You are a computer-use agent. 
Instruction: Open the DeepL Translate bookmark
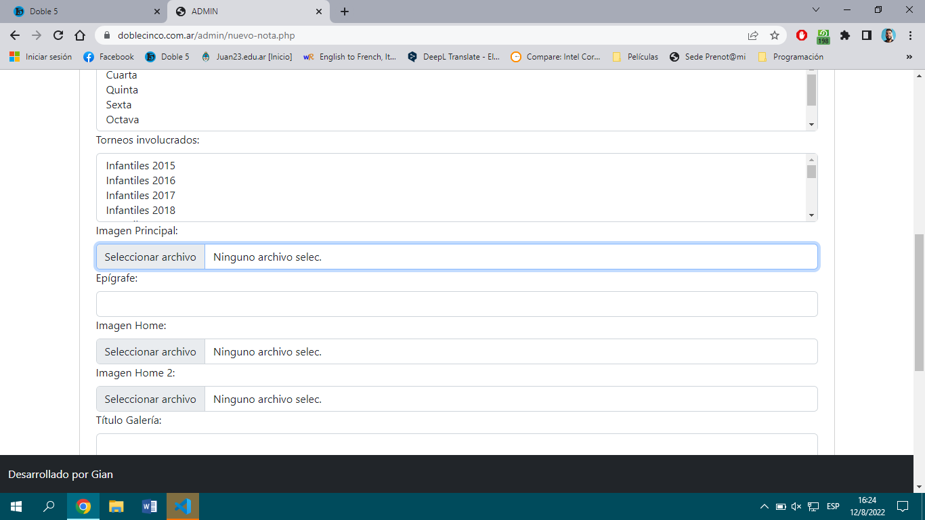pyautogui.click(x=454, y=57)
